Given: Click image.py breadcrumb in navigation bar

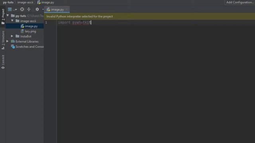Looking at the screenshot, I should point(45,2).
